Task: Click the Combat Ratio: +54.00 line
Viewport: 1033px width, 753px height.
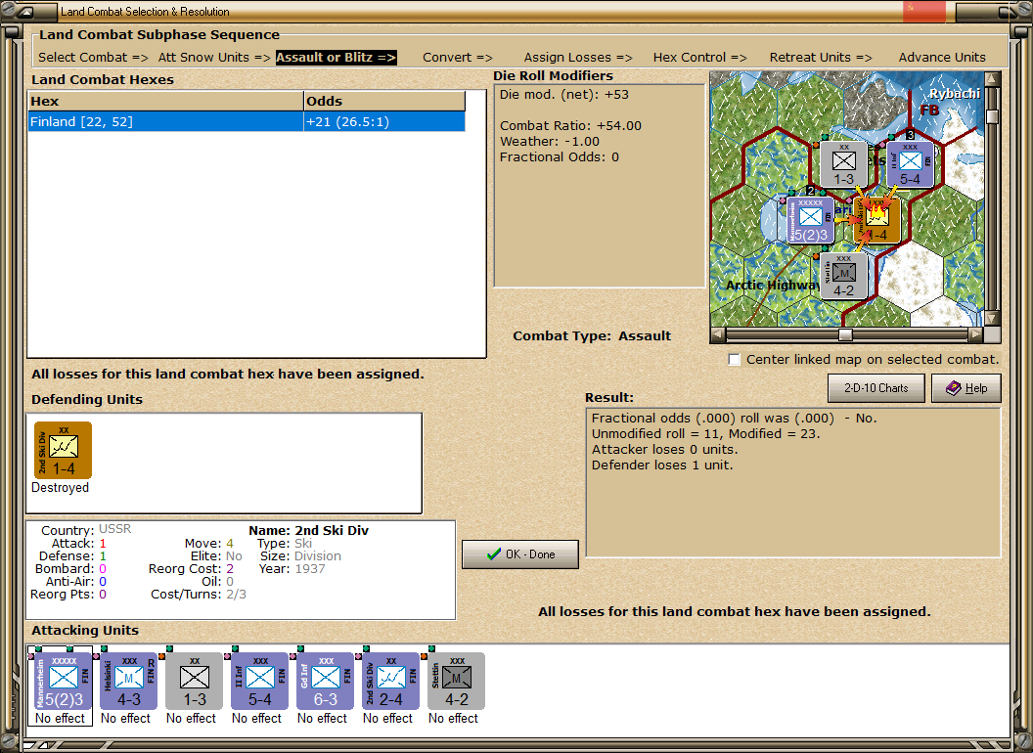Action: (x=570, y=125)
